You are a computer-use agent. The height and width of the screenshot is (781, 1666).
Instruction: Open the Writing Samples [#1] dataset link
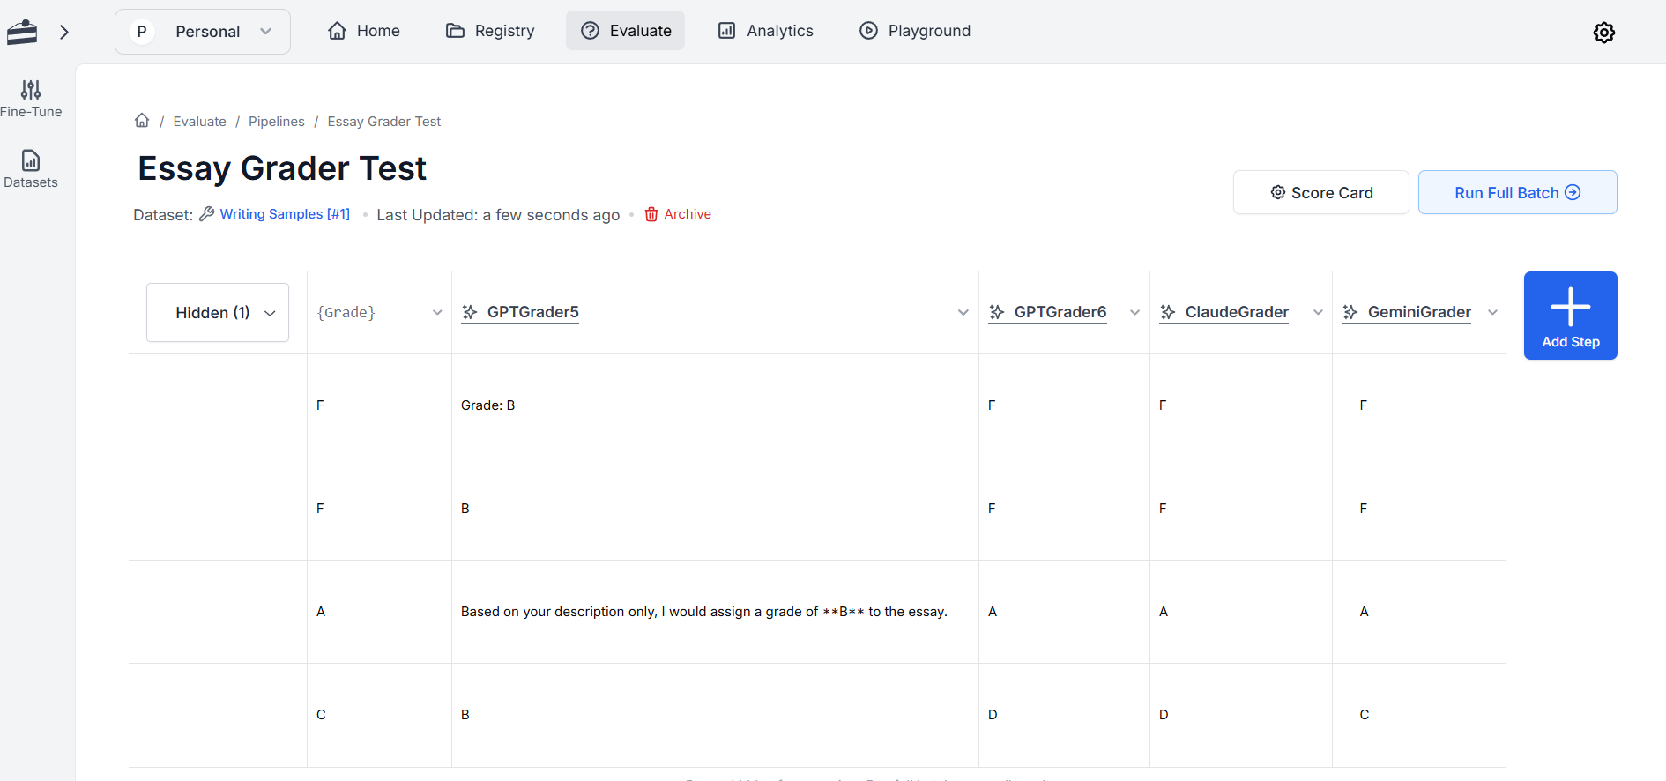pos(284,214)
